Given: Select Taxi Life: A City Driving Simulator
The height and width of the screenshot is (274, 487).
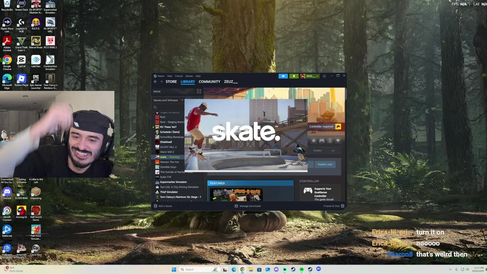Looking at the screenshot, I should point(177,187).
